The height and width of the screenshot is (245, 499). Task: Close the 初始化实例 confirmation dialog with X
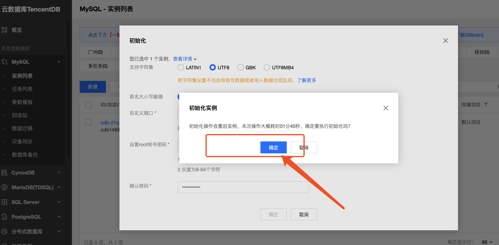[386, 108]
